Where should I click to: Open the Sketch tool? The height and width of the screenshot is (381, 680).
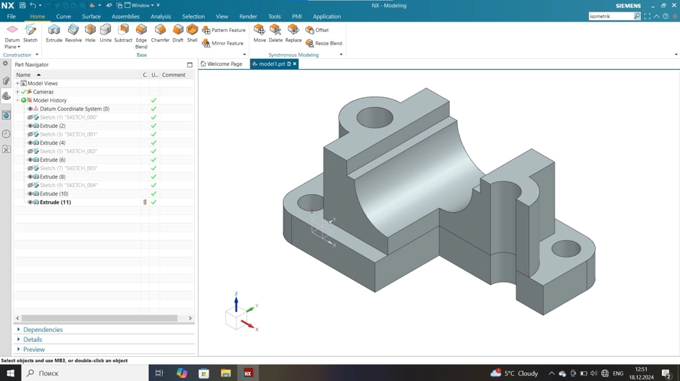click(x=30, y=33)
